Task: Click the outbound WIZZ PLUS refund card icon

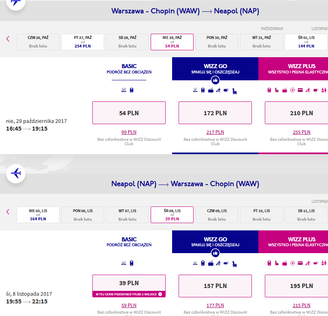Action: tap(300, 90)
